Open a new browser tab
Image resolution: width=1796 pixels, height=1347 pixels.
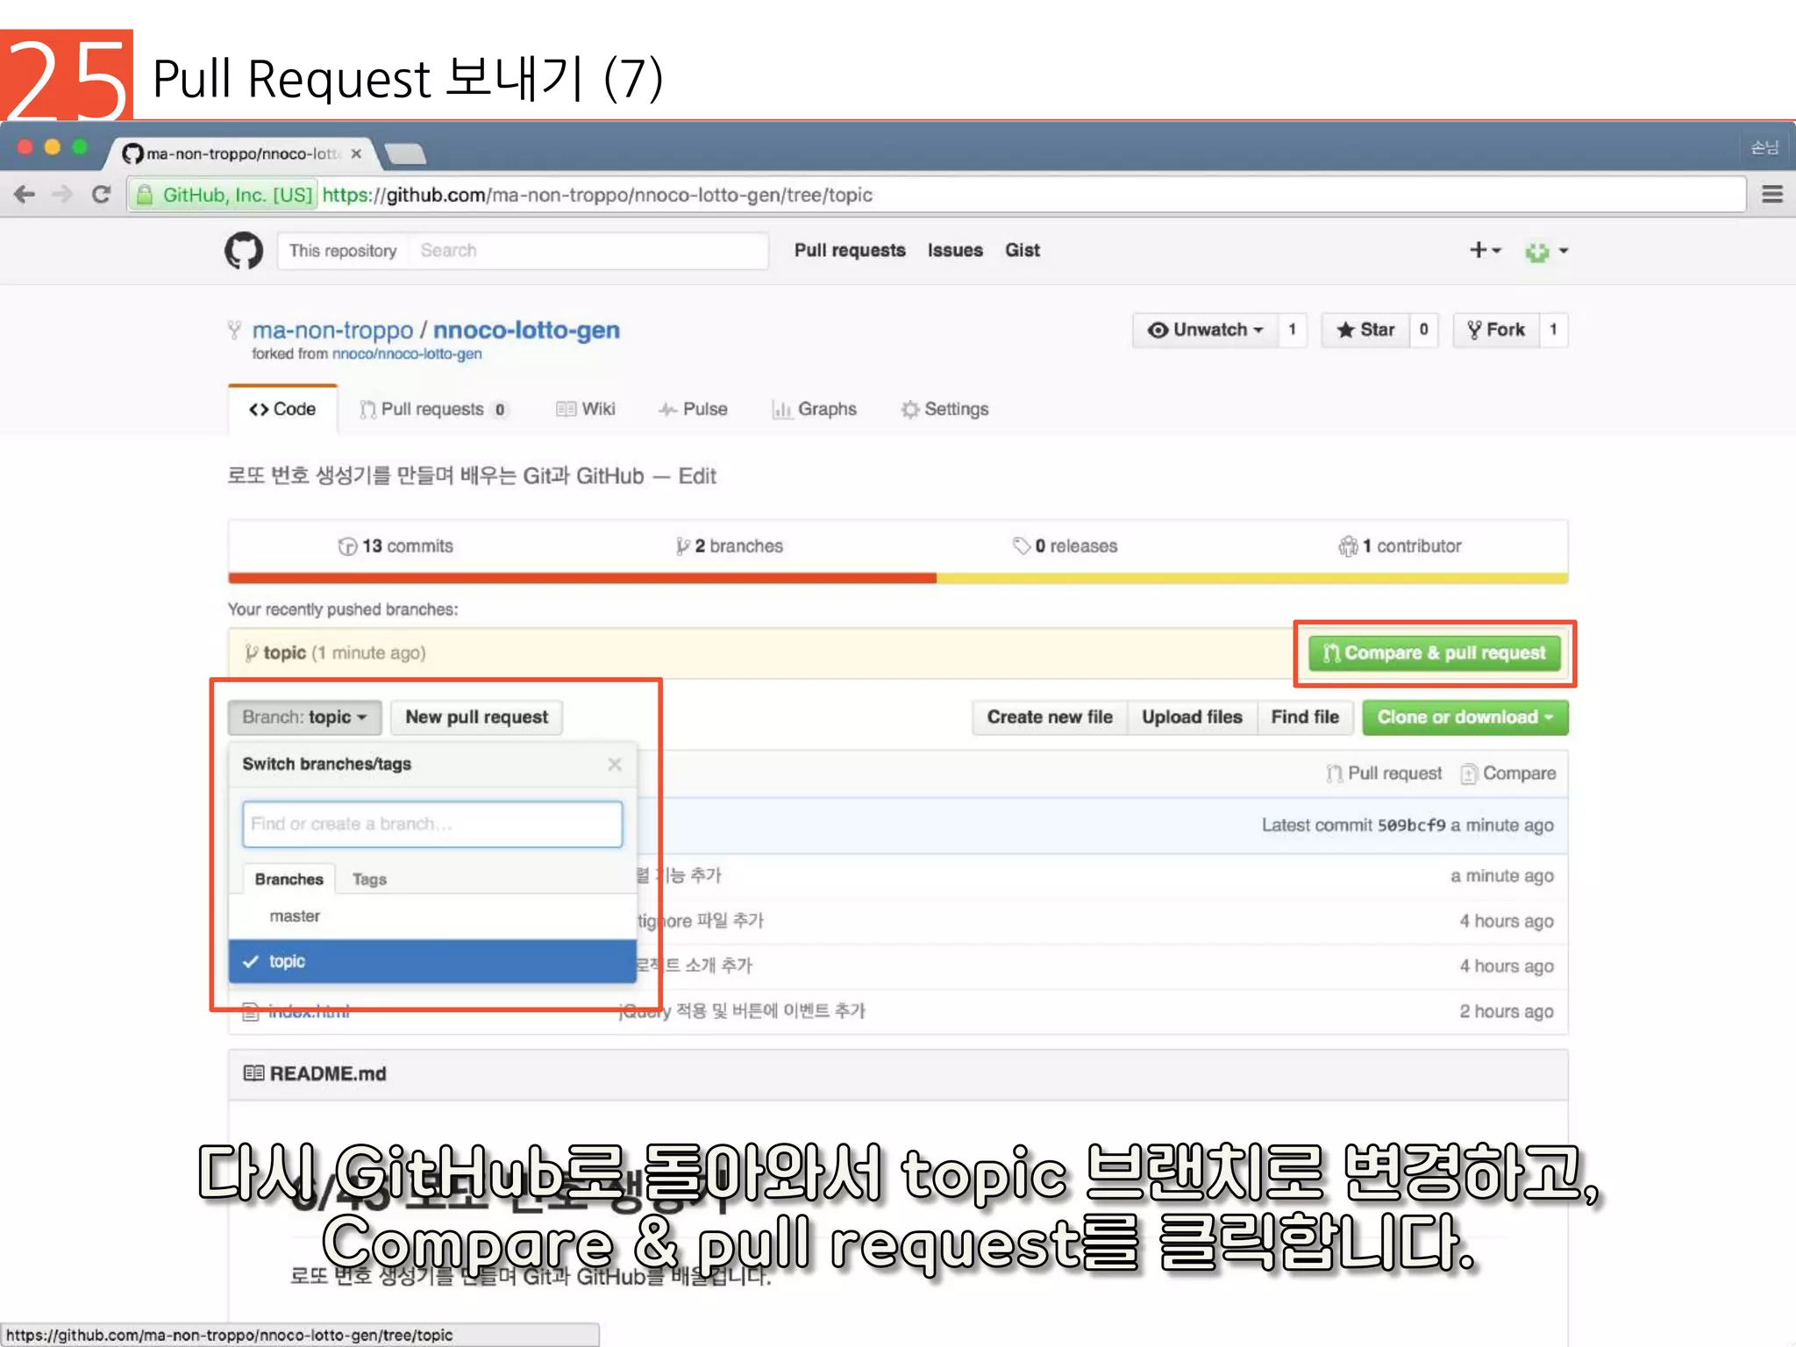click(x=405, y=153)
